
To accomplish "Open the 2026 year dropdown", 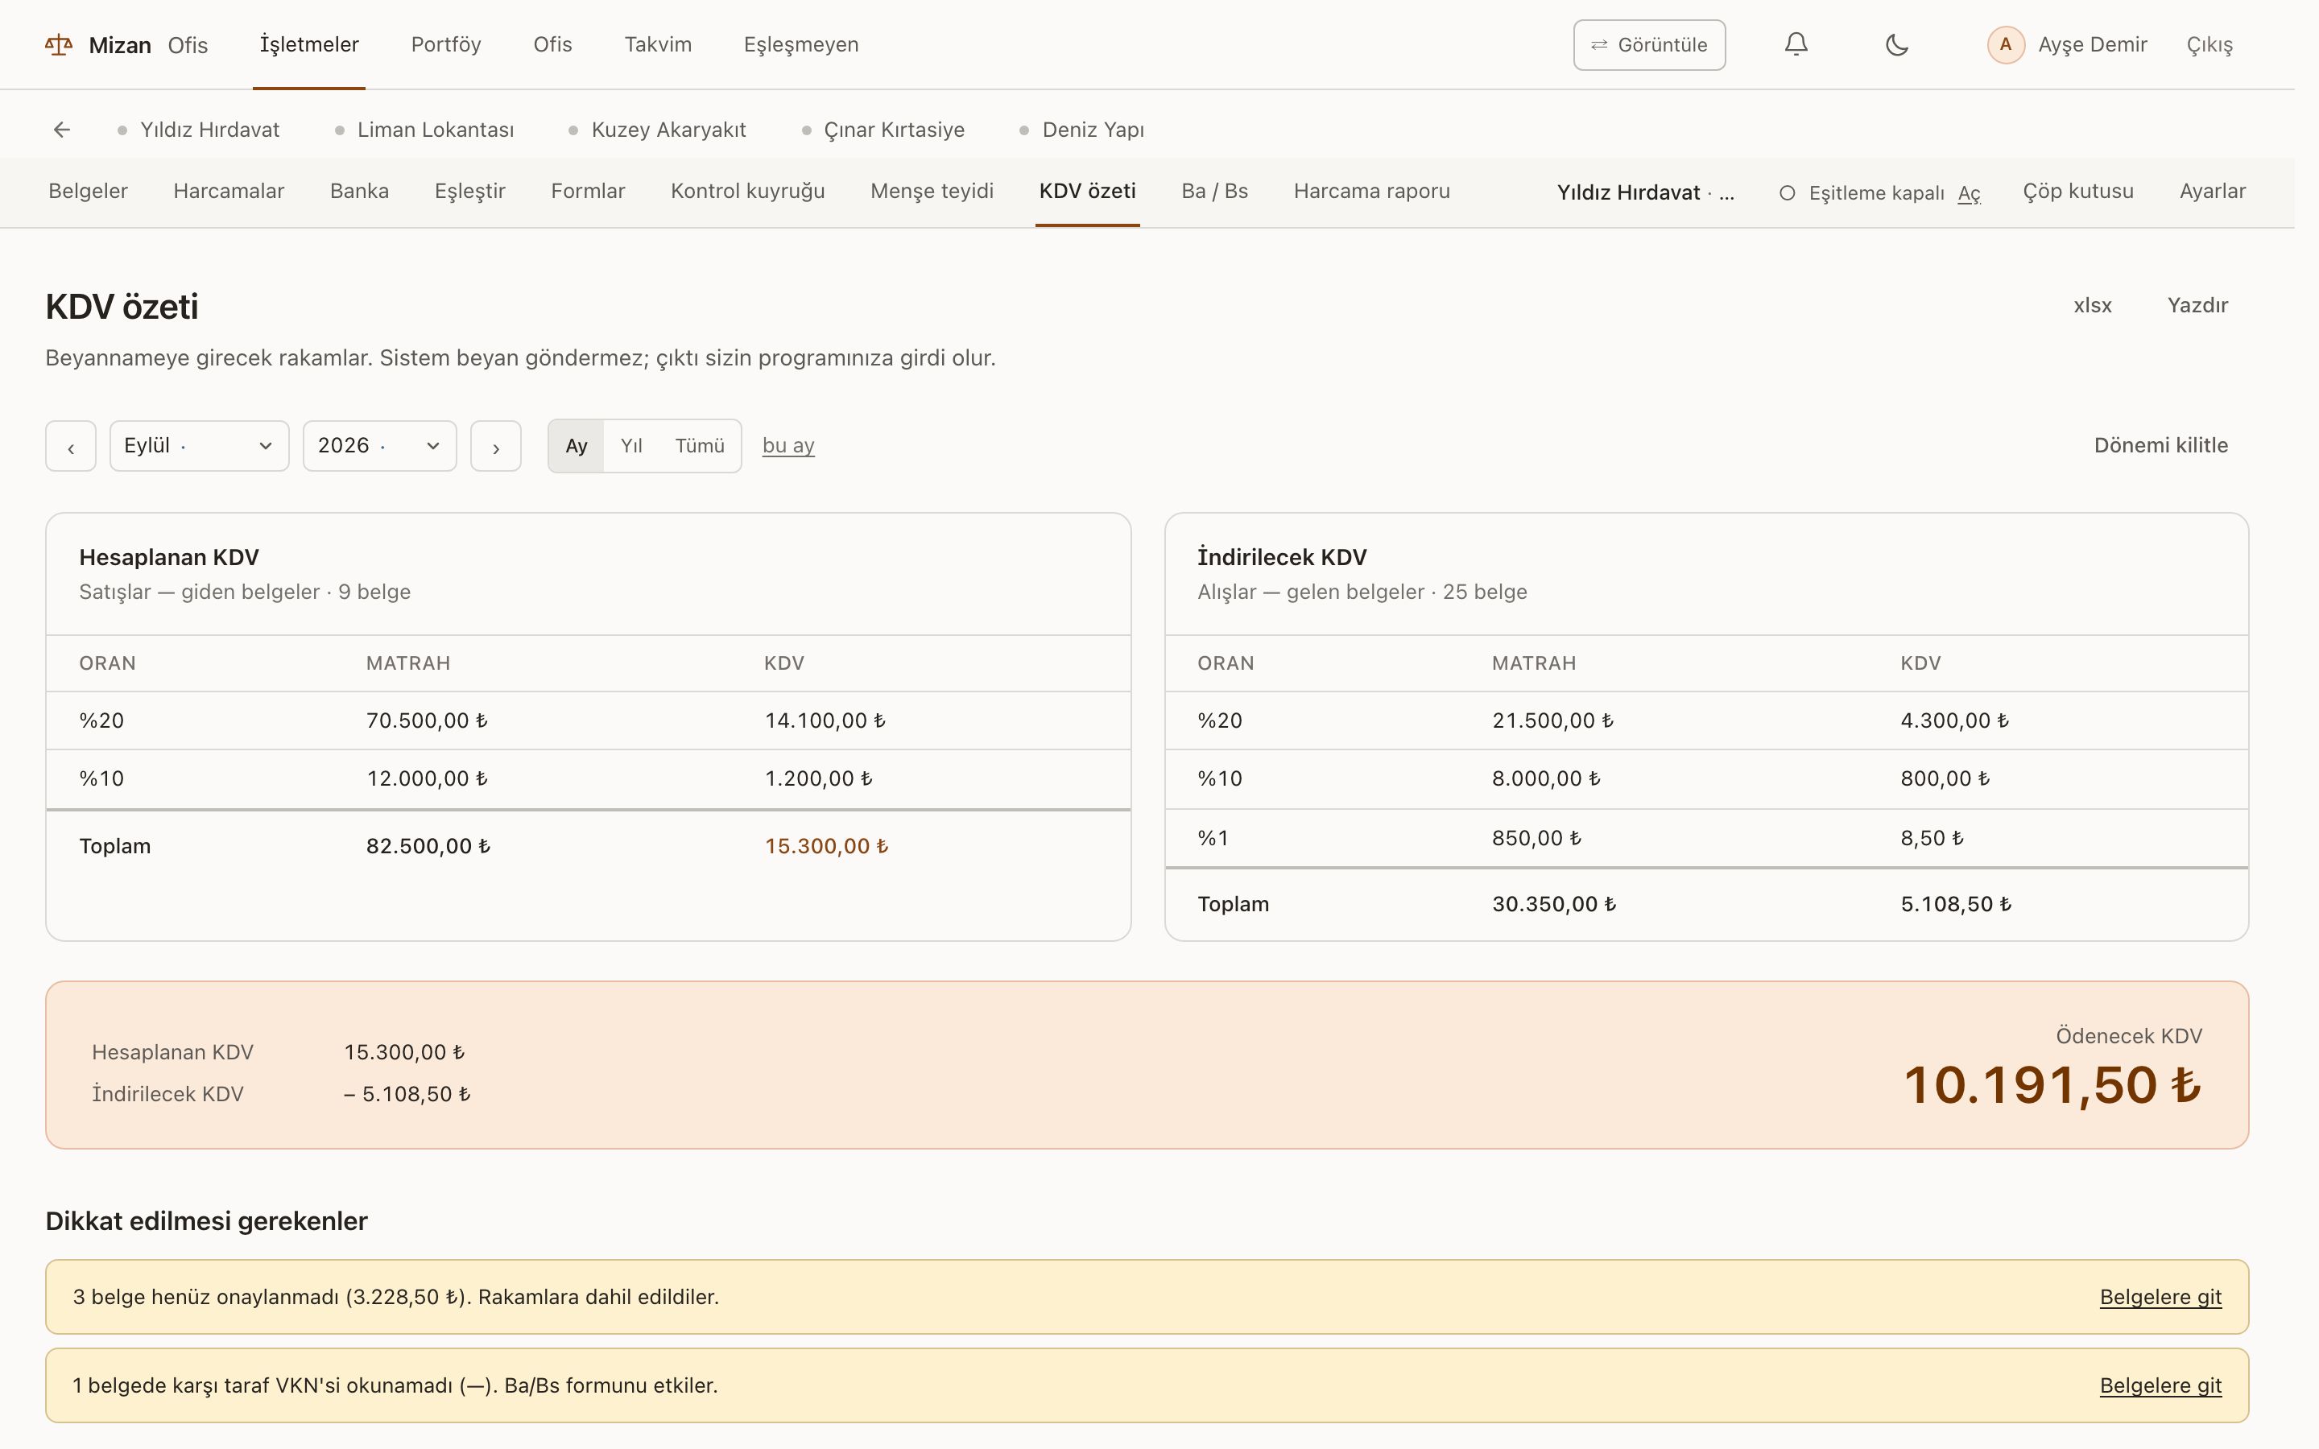I will coord(379,447).
